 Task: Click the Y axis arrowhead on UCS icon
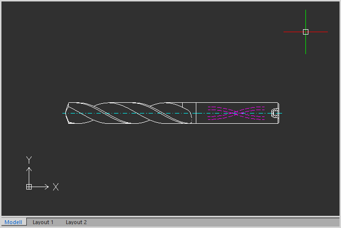29,169
